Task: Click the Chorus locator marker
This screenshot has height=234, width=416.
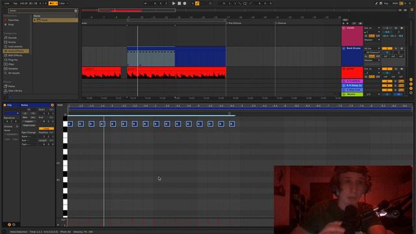Action: [x=281, y=23]
